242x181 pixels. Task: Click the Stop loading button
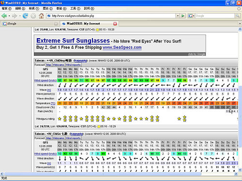[33, 16]
